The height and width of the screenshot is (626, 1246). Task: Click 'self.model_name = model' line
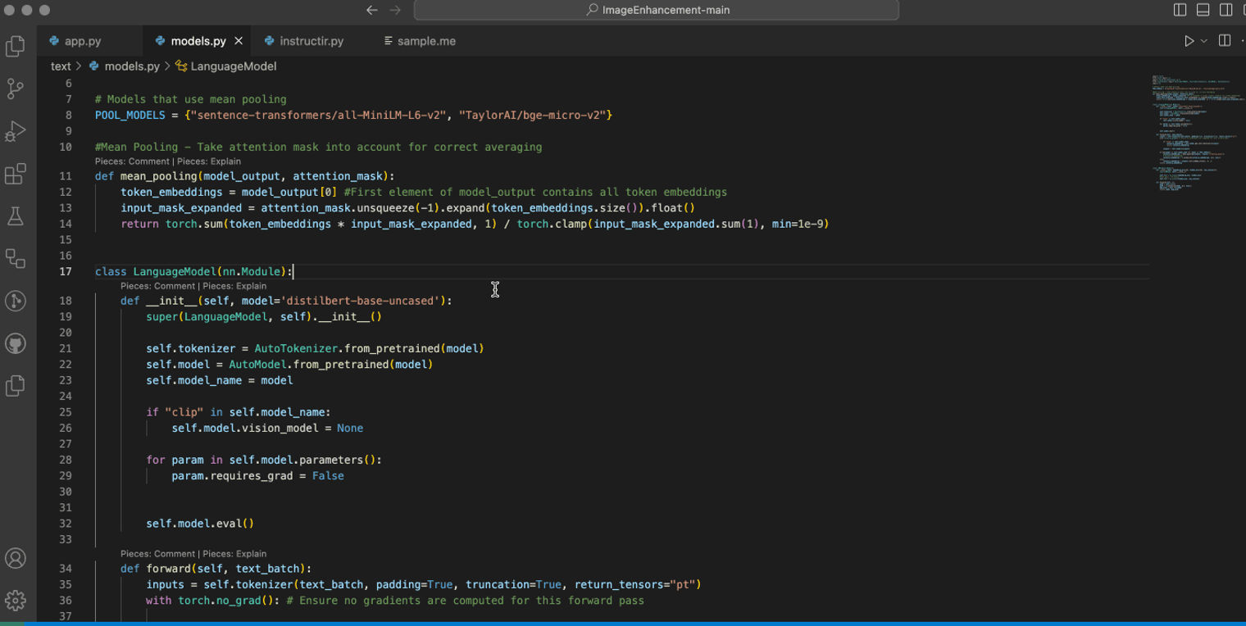click(x=220, y=380)
